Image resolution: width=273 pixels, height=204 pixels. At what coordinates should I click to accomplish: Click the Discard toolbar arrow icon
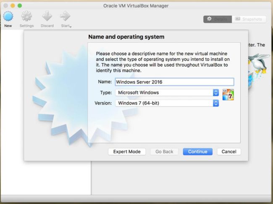coord(47,16)
